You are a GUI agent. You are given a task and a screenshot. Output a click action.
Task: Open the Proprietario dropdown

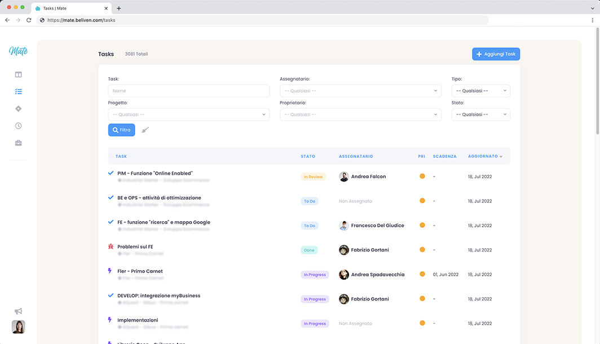[360, 114]
